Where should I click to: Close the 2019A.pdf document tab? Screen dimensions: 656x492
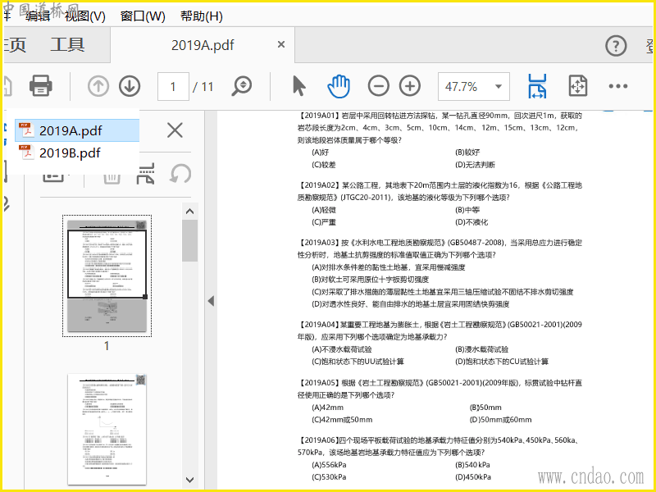[x=281, y=44]
